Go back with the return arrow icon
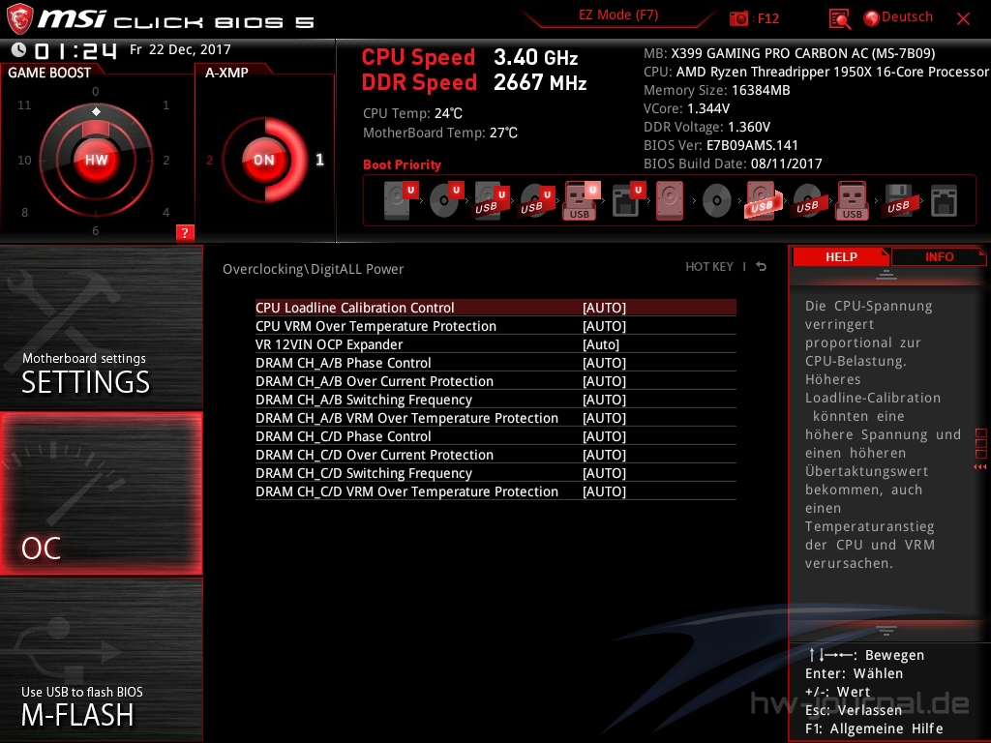 762,267
